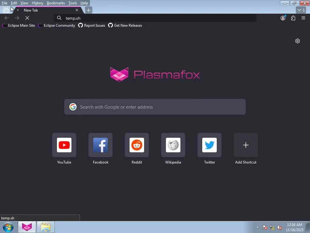
Task: Open the account profile icon
Action: (283, 18)
